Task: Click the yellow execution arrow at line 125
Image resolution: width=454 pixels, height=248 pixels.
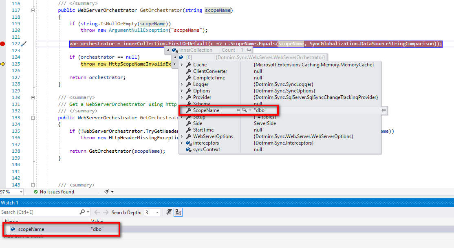Action: tap(3, 64)
